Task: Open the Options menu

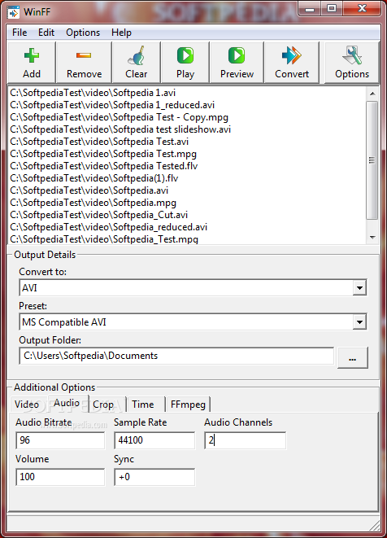Action: 83,33
